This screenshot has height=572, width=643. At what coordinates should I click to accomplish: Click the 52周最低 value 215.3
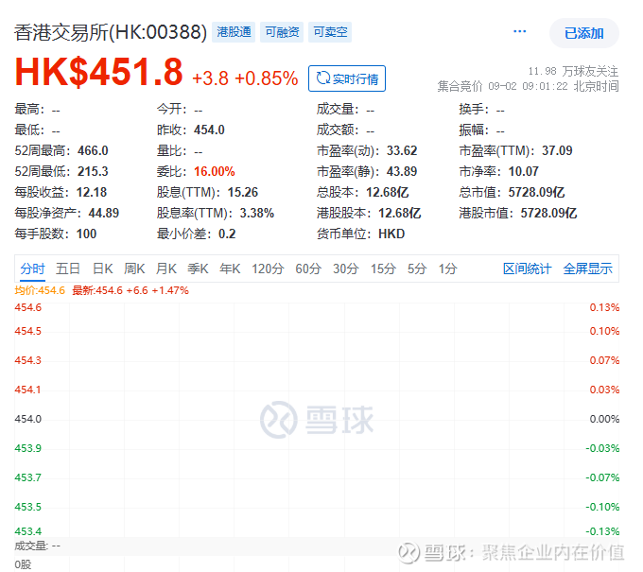click(93, 171)
